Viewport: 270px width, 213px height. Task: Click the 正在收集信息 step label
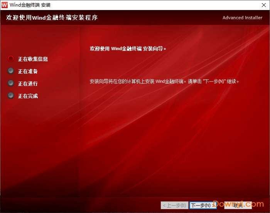[x=33, y=59]
